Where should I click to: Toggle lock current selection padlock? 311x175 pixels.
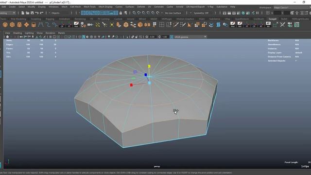point(121,13)
